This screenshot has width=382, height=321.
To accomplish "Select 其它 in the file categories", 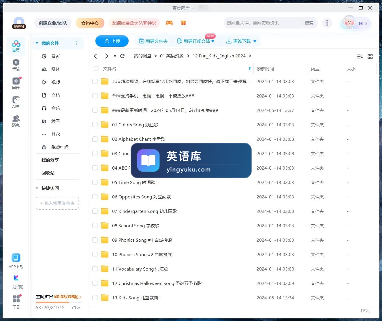I will pyautogui.click(x=56, y=134).
